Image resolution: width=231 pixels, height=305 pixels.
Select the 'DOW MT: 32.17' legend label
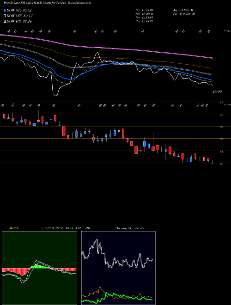20,16
